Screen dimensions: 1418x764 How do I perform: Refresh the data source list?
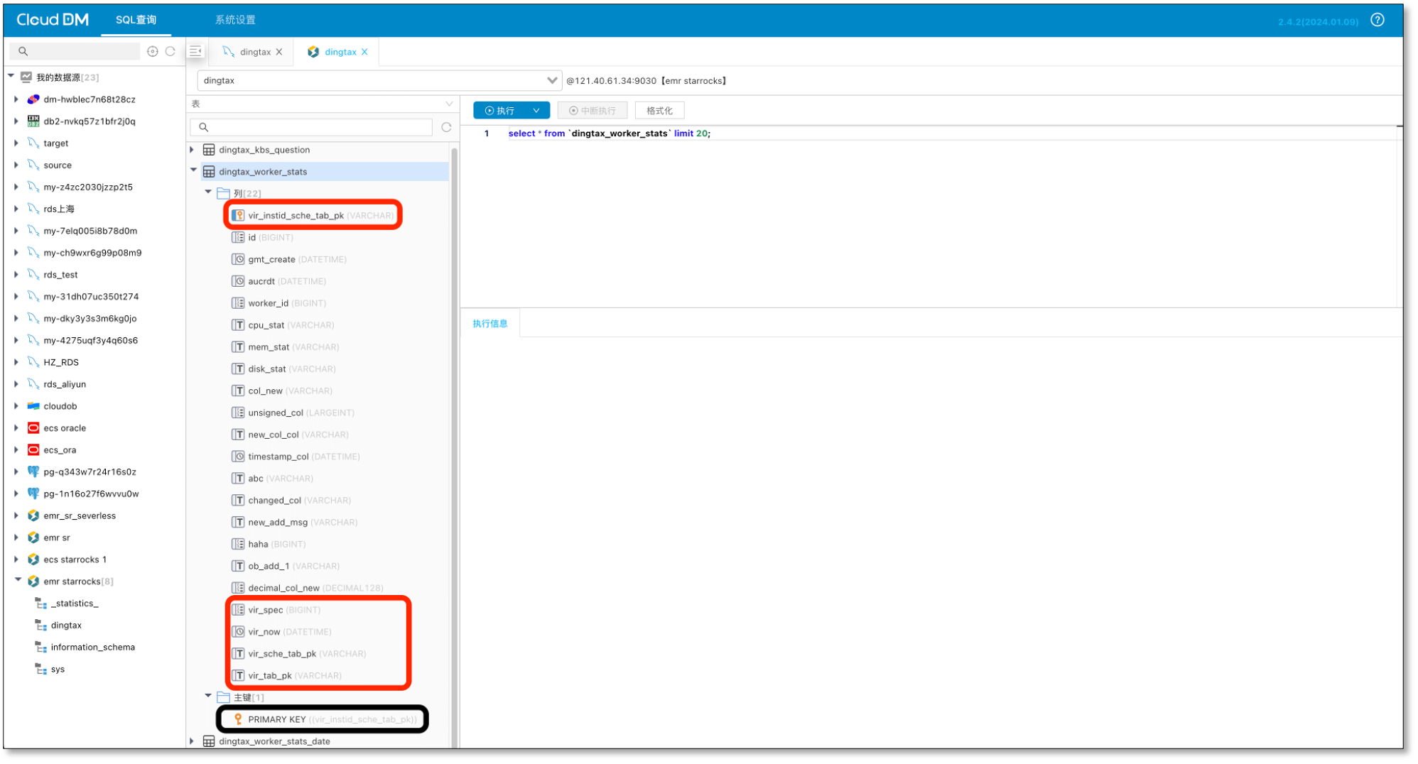pyautogui.click(x=171, y=51)
